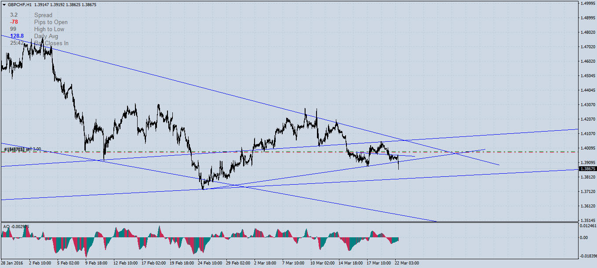Viewport: 597px width, 268px height.
Task: Click price scale value 1.39095
Action: (588, 163)
